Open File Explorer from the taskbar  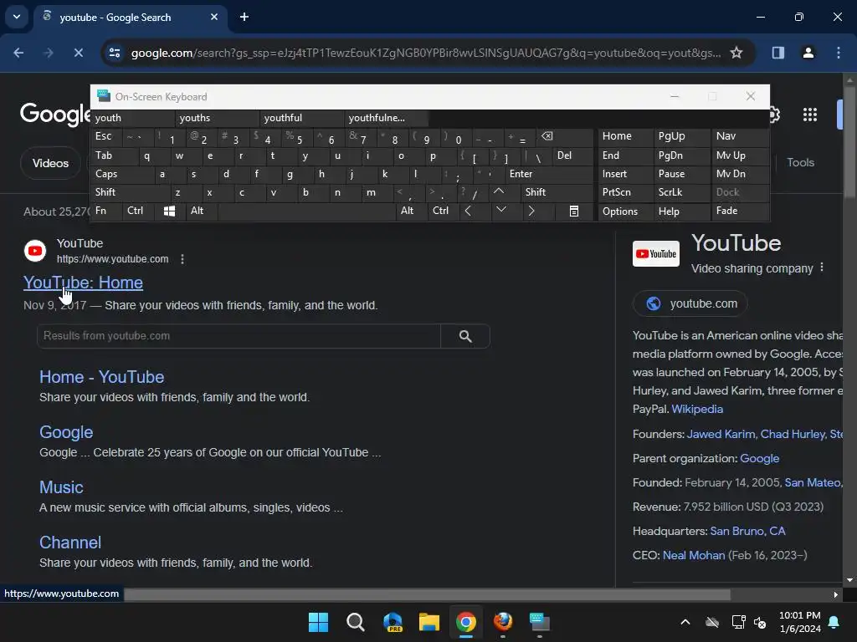tap(429, 622)
